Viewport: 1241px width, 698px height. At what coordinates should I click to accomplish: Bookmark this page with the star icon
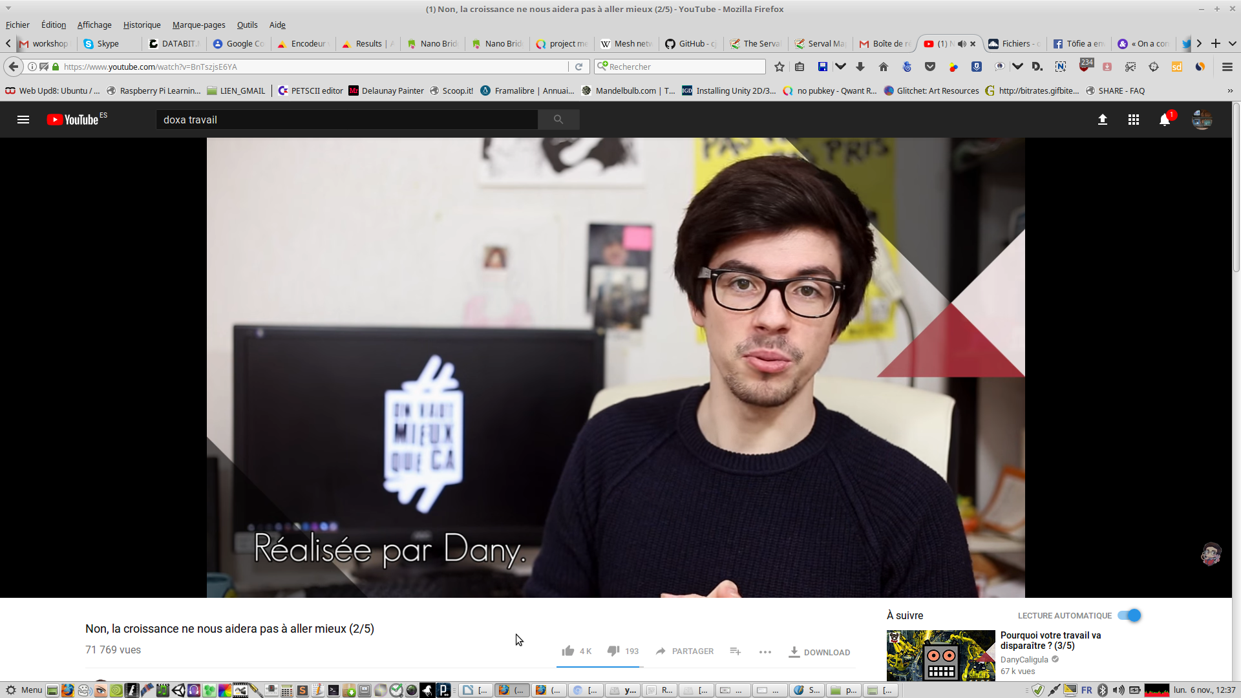click(x=780, y=67)
